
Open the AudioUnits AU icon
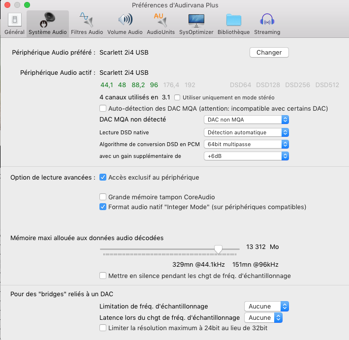160,20
